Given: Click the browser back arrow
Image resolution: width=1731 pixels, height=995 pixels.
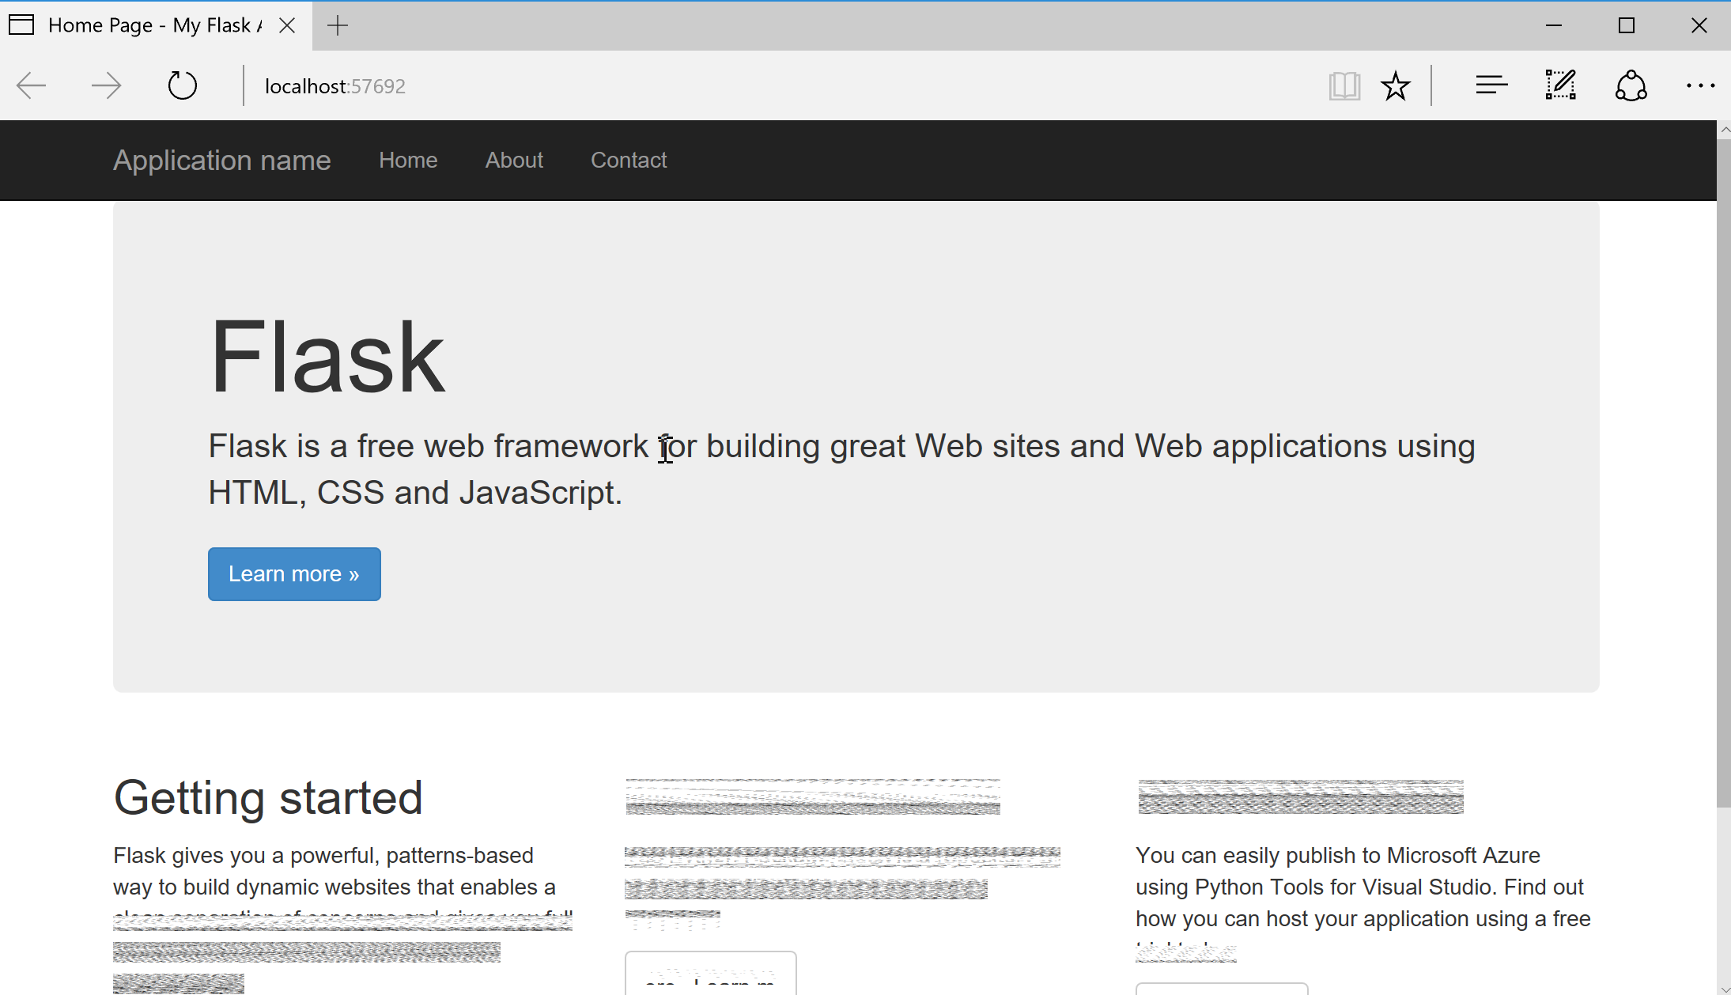Looking at the screenshot, I should pyautogui.click(x=32, y=85).
